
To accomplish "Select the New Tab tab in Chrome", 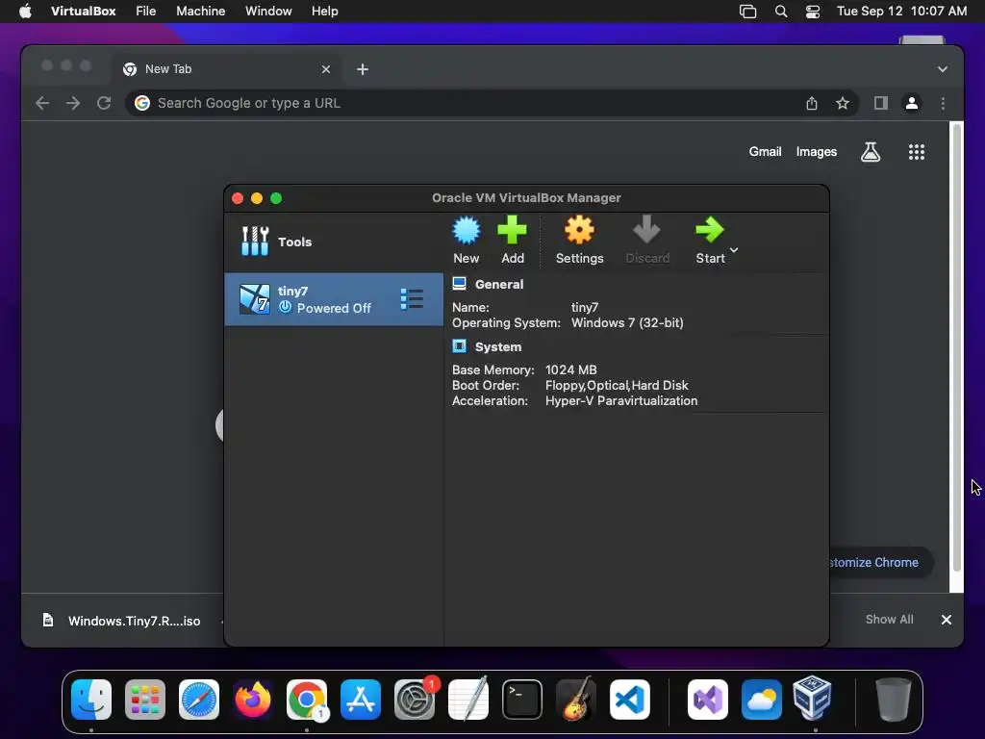I will pos(226,69).
